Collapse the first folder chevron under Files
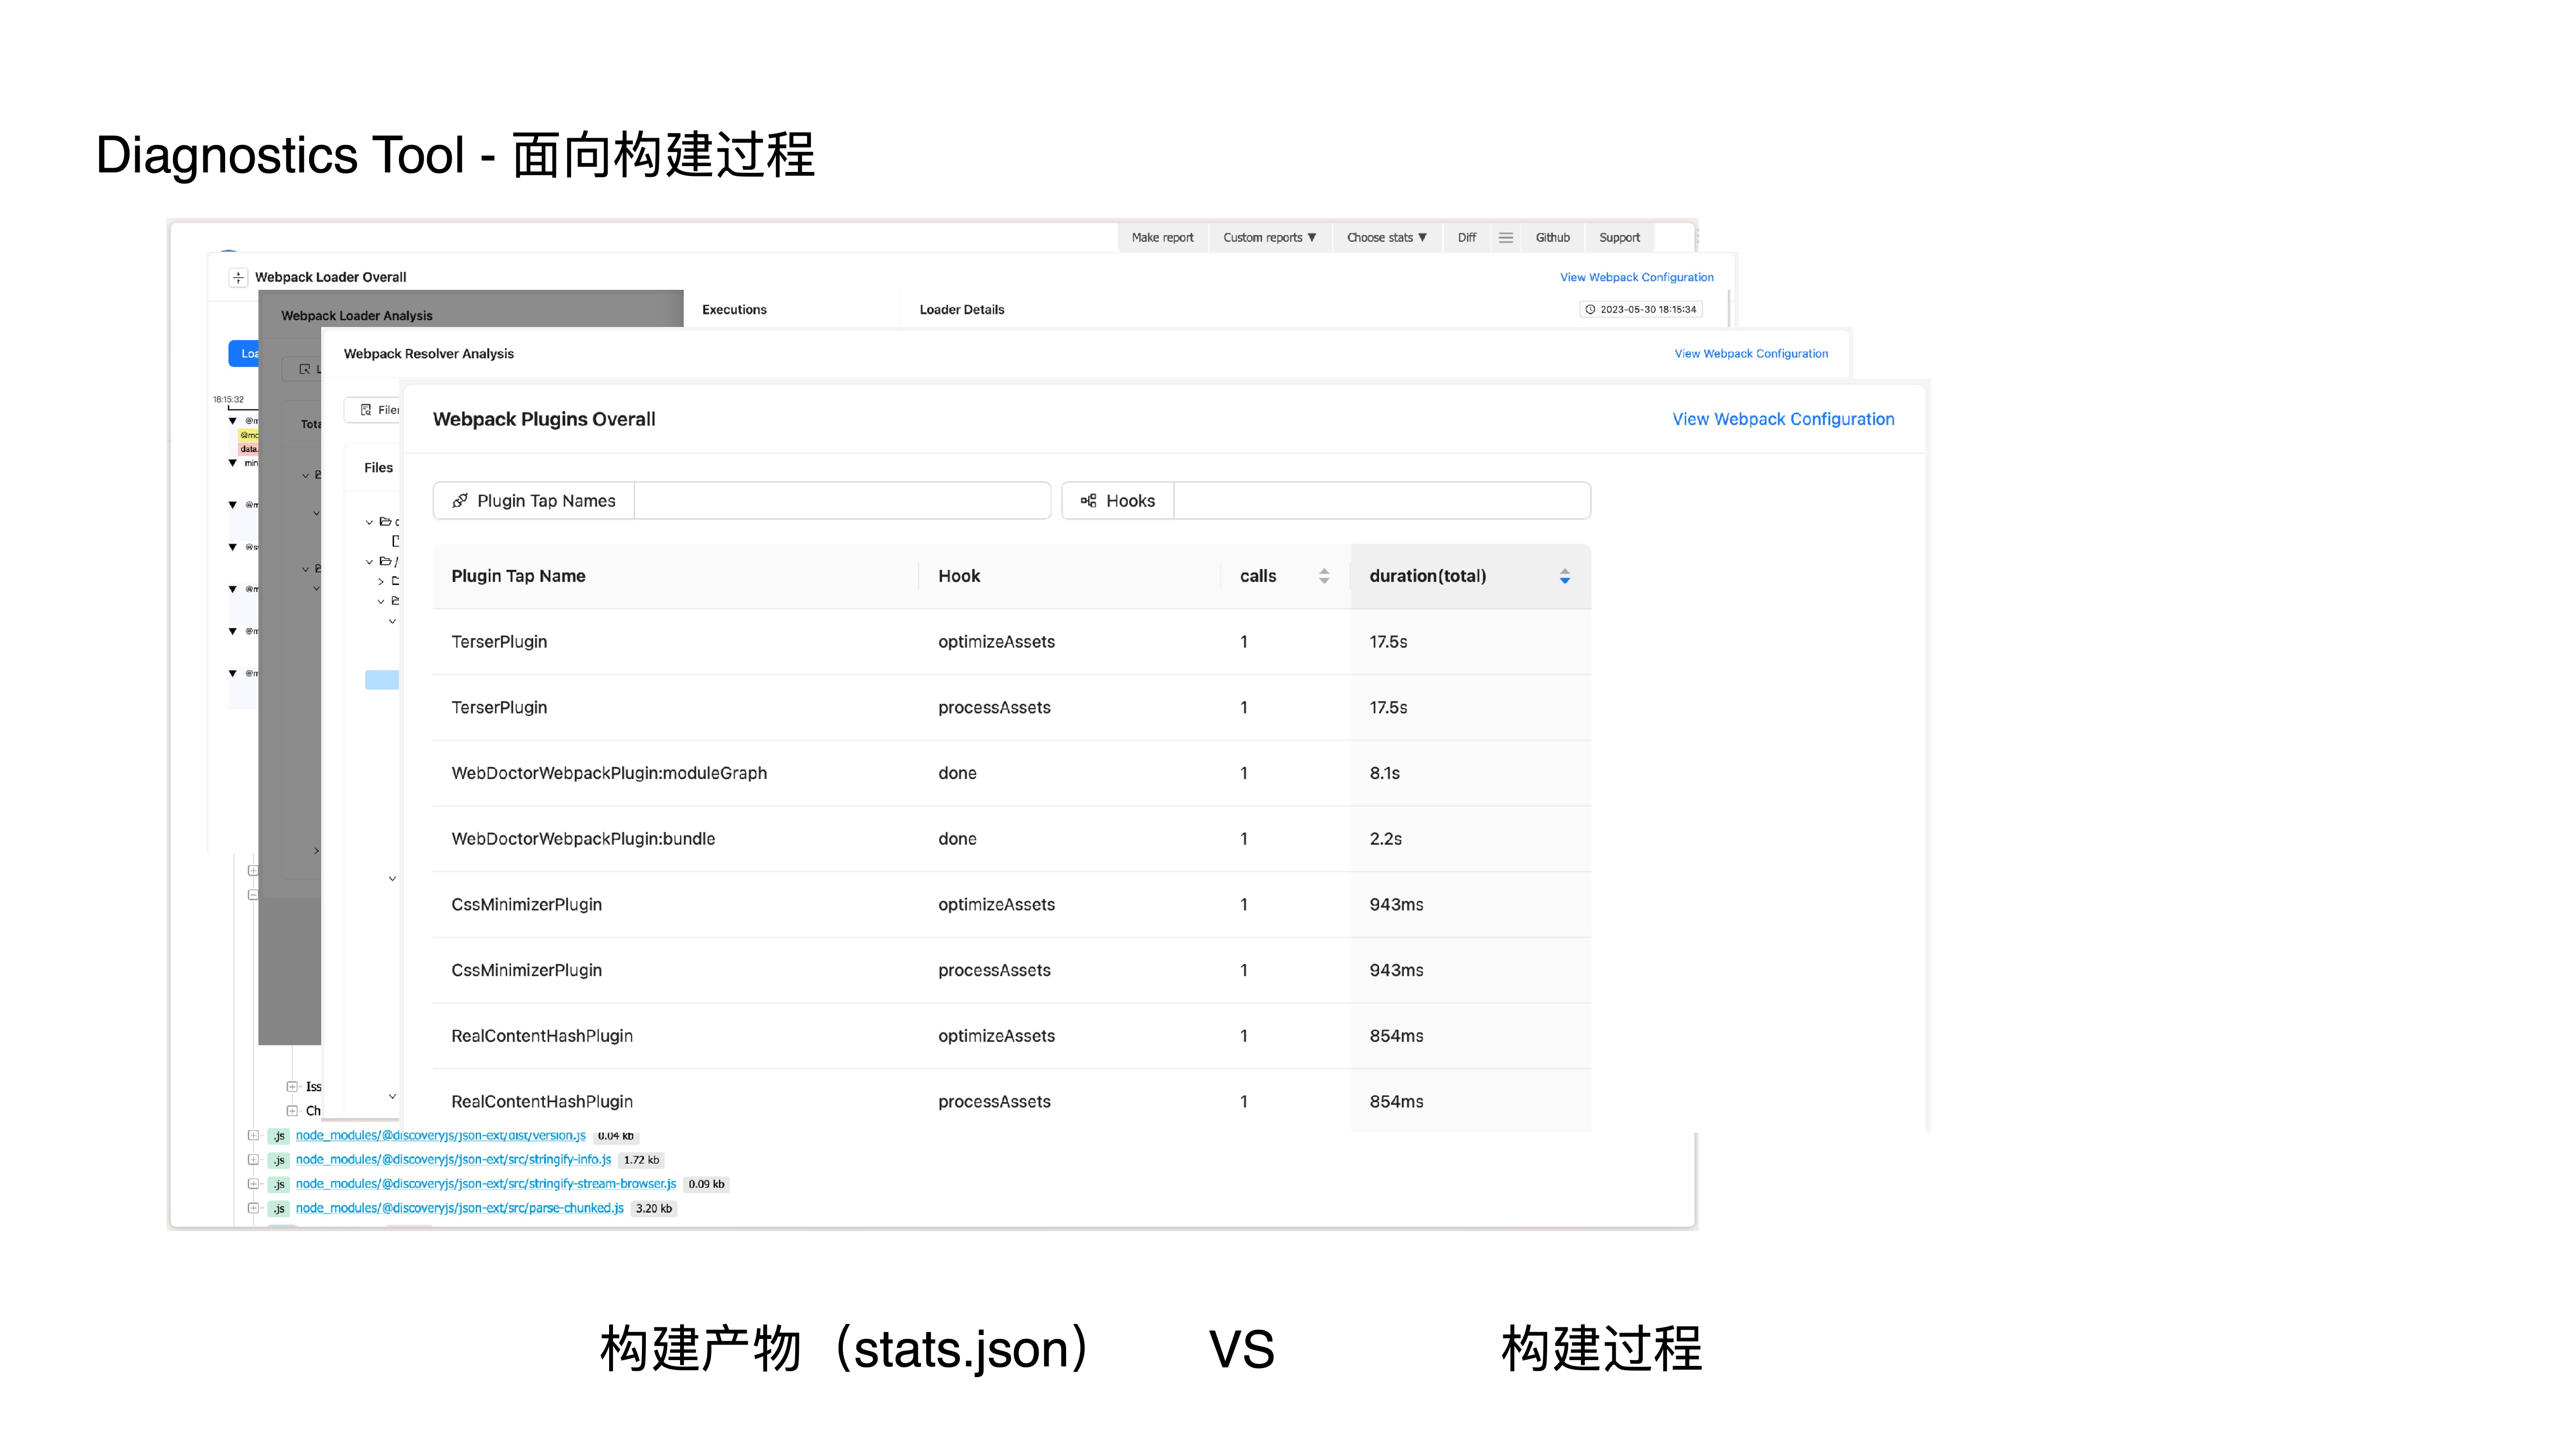This screenshot has height=1449, width=2576. point(369,522)
